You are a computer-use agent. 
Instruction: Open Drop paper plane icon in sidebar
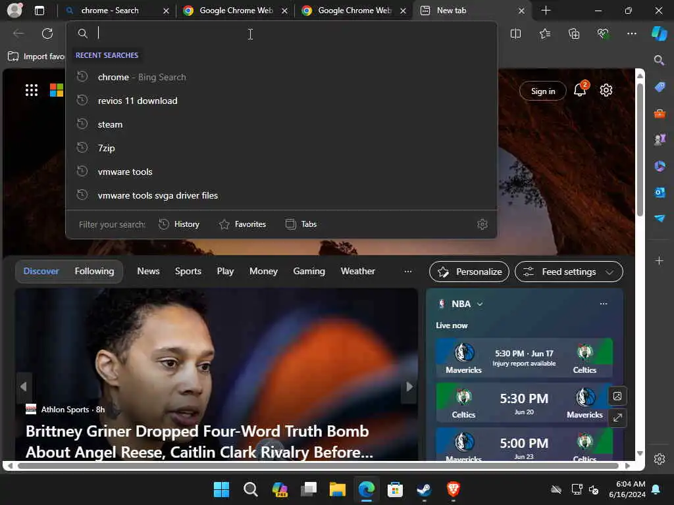(660, 218)
